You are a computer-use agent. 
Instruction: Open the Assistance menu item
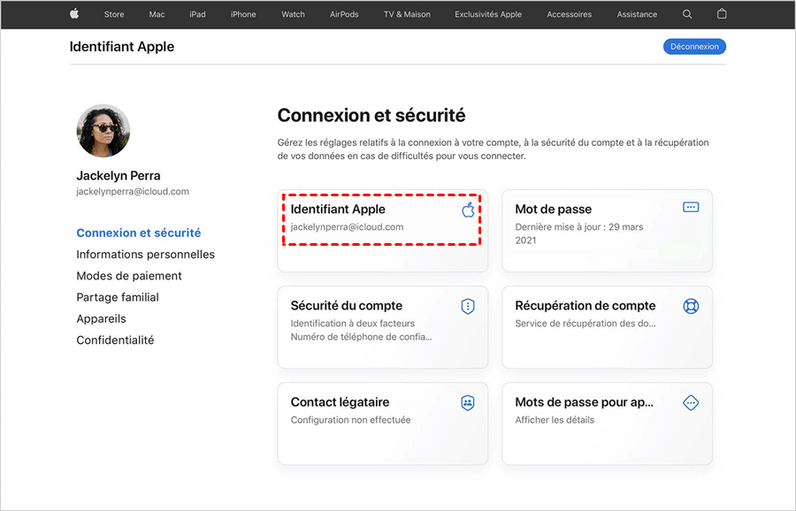point(637,15)
